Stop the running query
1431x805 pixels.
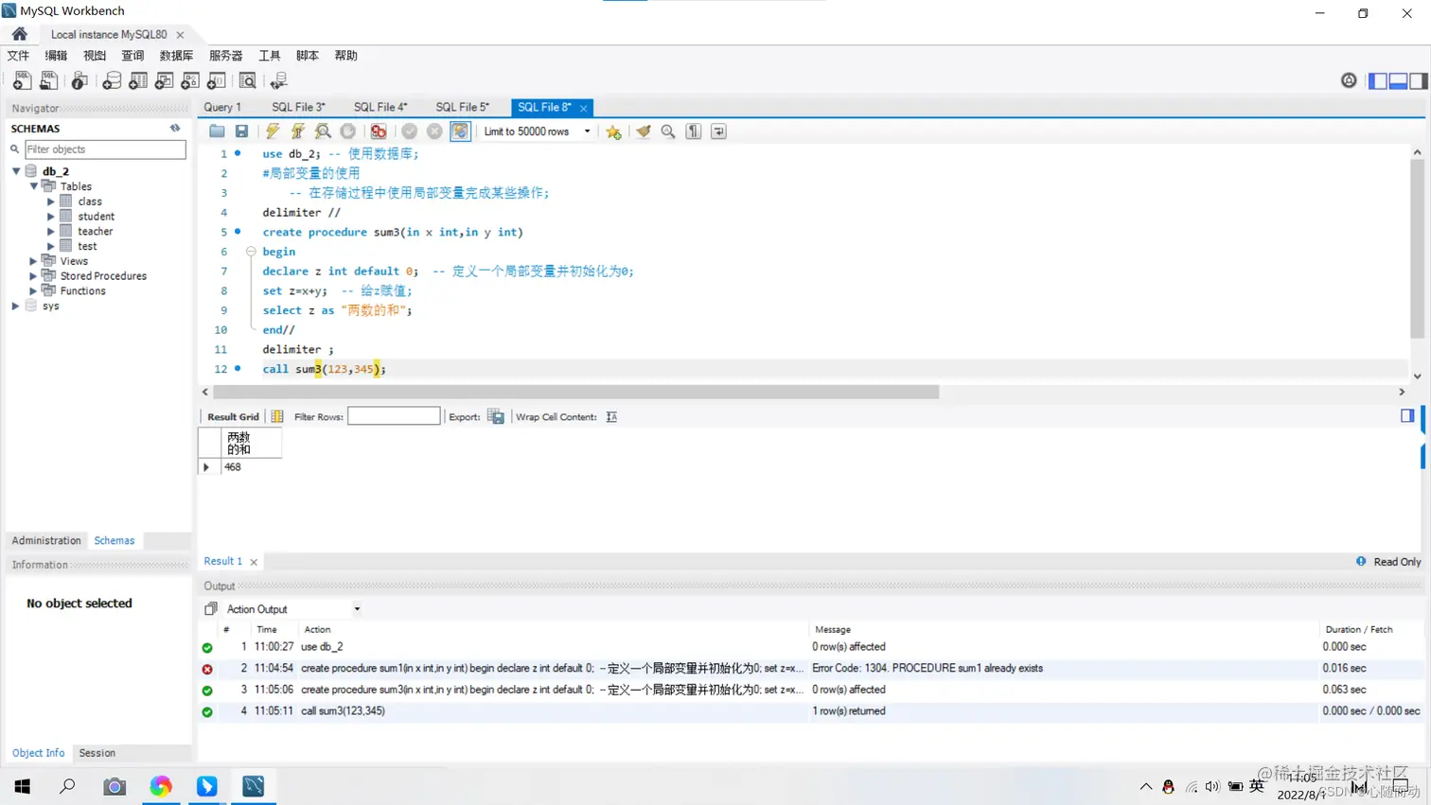click(348, 131)
